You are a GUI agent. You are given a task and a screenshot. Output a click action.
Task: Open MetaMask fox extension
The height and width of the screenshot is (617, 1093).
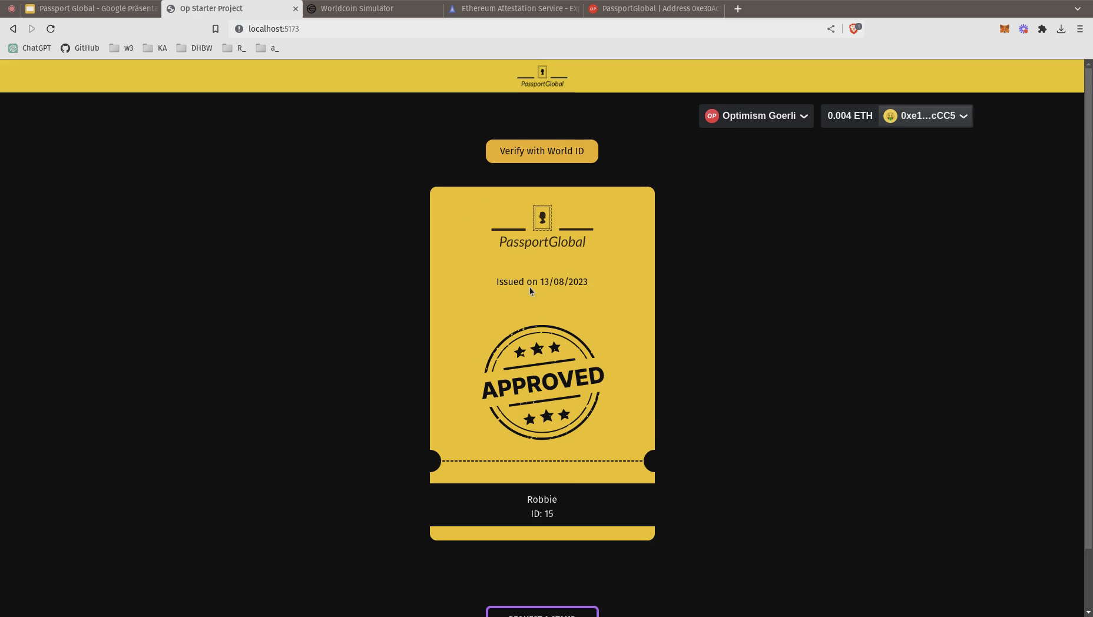pos(1005,29)
